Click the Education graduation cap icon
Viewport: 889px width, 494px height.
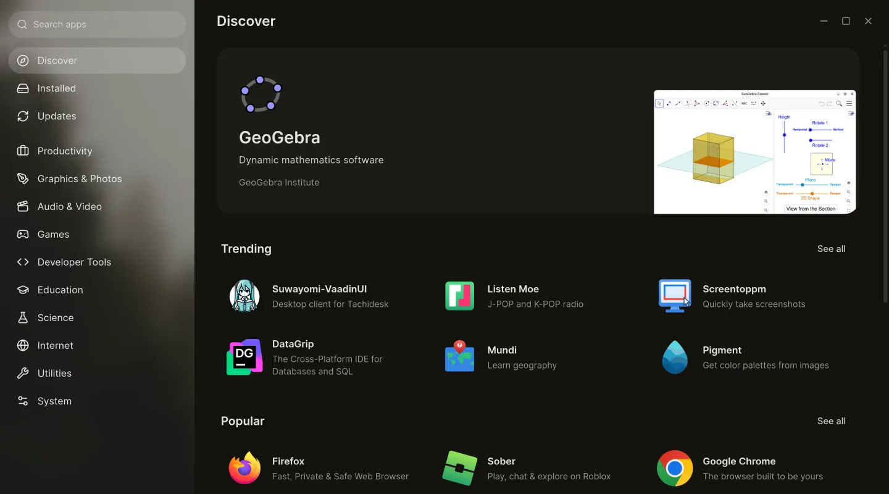(23, 290)
